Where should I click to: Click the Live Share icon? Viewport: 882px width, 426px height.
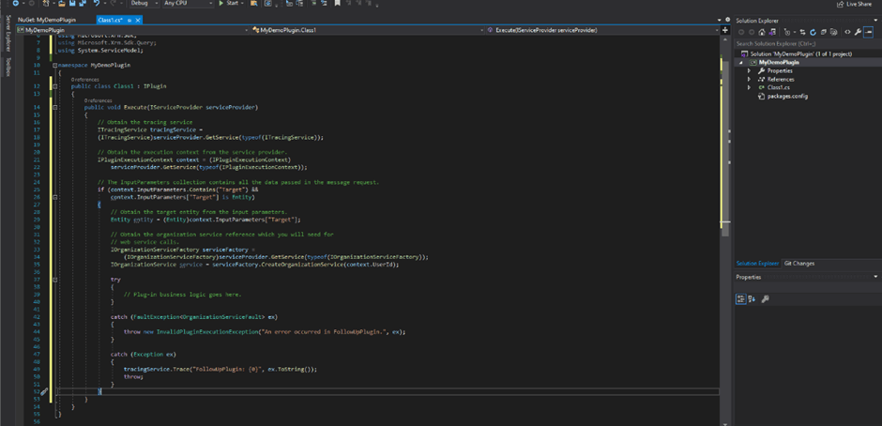[840, 4]
